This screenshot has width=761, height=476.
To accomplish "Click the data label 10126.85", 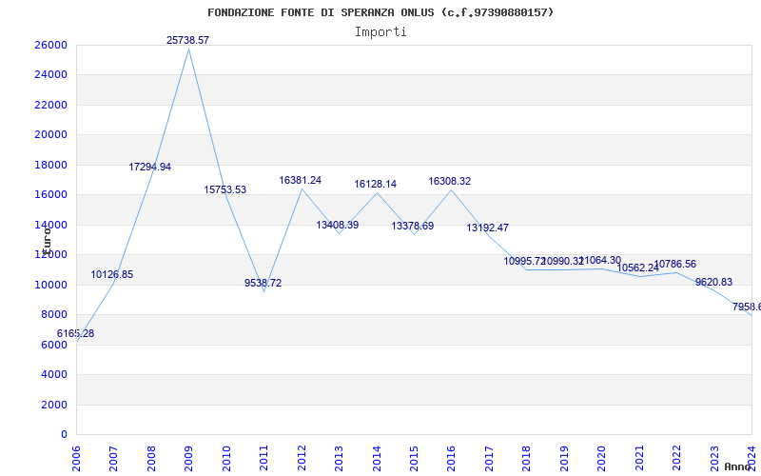I will [112, 274].
